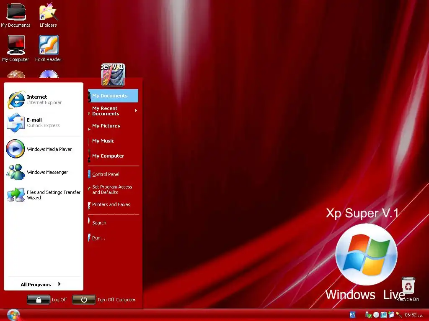Click the tray icon left of the magic wand

[391, 315]
